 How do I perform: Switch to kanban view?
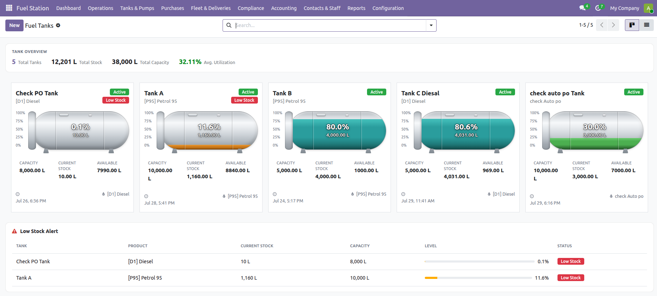pyautogui.click(x=632, y=25)
